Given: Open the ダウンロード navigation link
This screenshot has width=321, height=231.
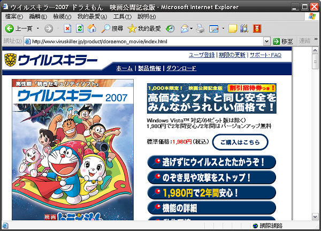Looking at the screenshot, I should 181,68.
